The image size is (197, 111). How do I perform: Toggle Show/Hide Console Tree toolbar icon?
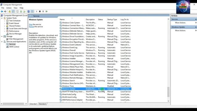coord(13,11)
